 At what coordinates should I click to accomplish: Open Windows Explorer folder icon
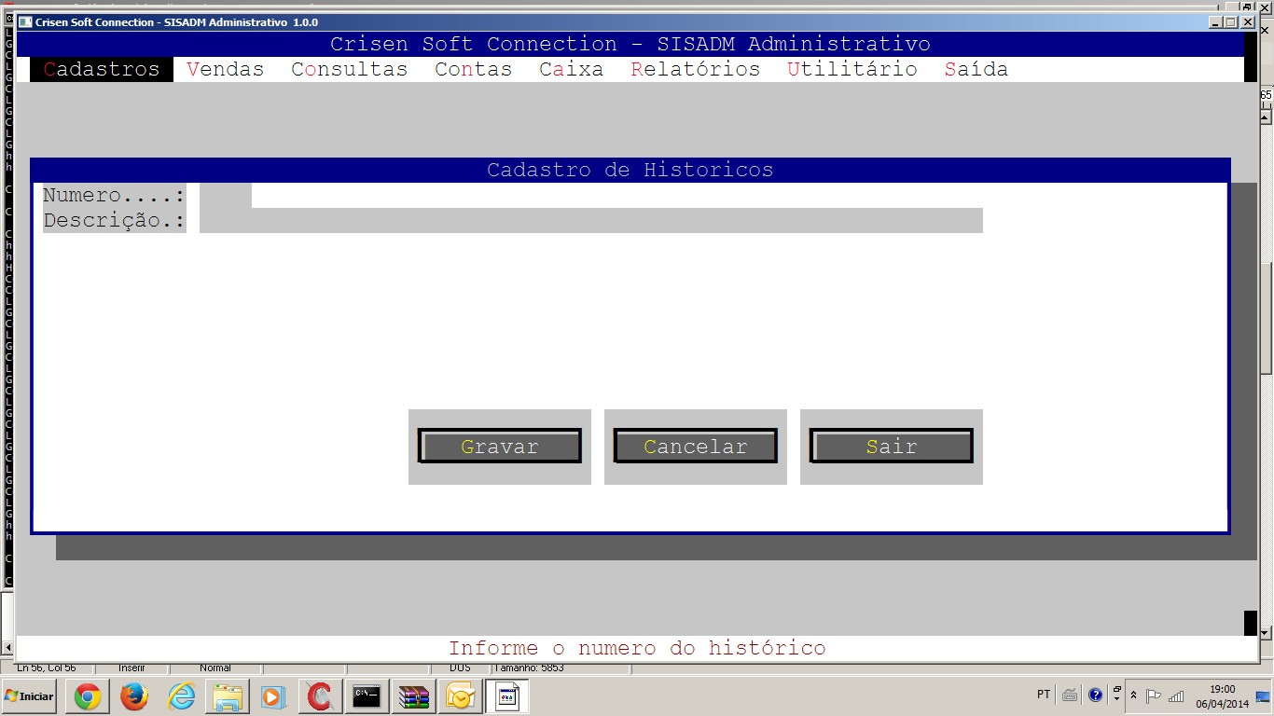[228, 696]
